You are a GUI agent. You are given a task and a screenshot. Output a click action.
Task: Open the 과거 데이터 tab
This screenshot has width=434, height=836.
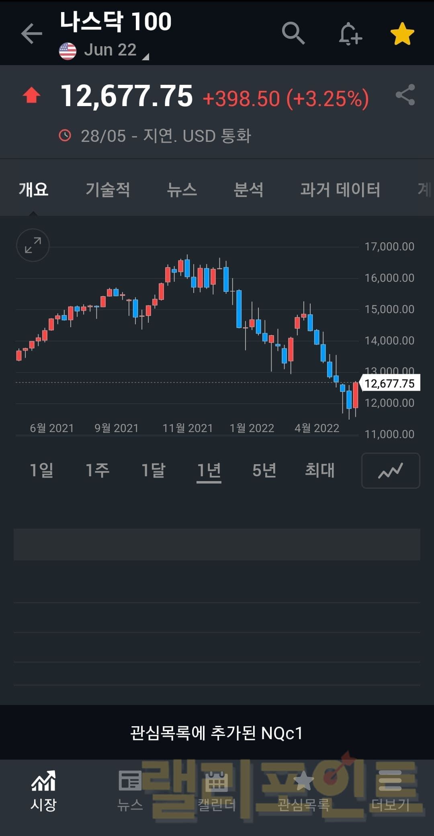click(x=340, y=189)
